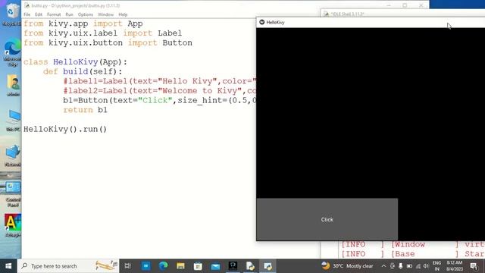Click the "[INFO ] [Base" line in IDLE Shell

pos(412,254)
